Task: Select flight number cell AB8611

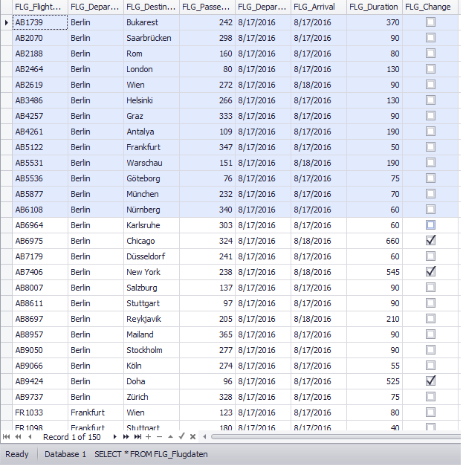Action: (x=40, y=303)
